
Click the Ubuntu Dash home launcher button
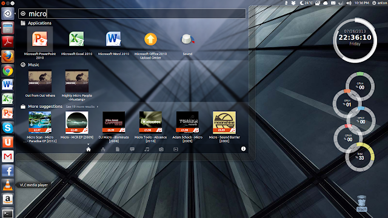click(x=8, y=13)
